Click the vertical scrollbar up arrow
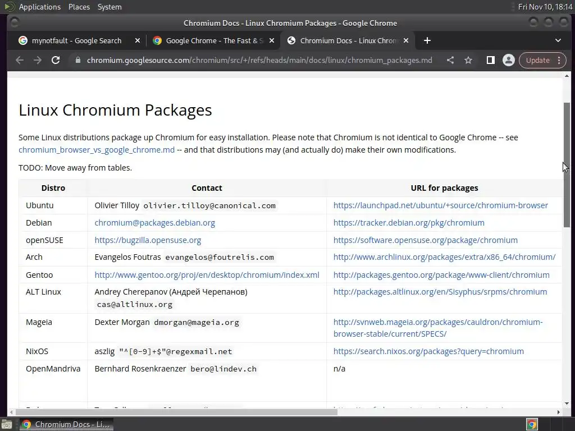Image resolution: width=575 pixels, height=431 pixels. (567, 76)
